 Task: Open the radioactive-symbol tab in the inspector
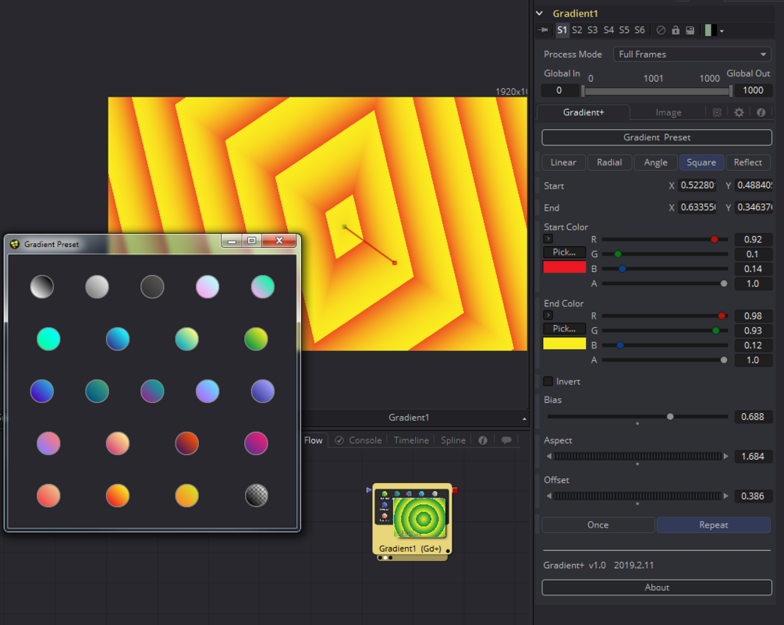click(716, 112)
